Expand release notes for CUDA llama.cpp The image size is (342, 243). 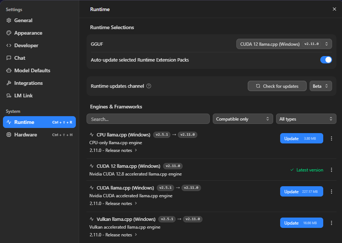113,204
